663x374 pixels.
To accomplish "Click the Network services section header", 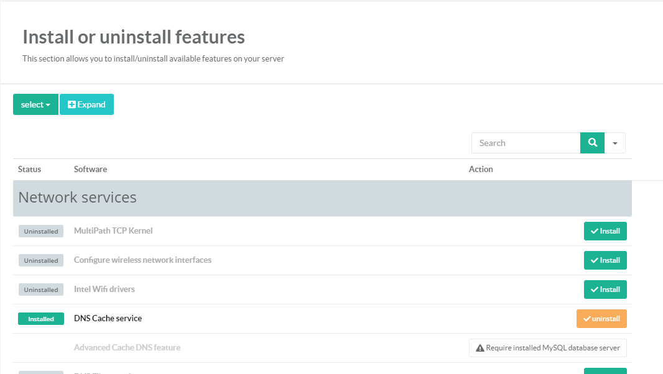I will (x=78, y=198).
